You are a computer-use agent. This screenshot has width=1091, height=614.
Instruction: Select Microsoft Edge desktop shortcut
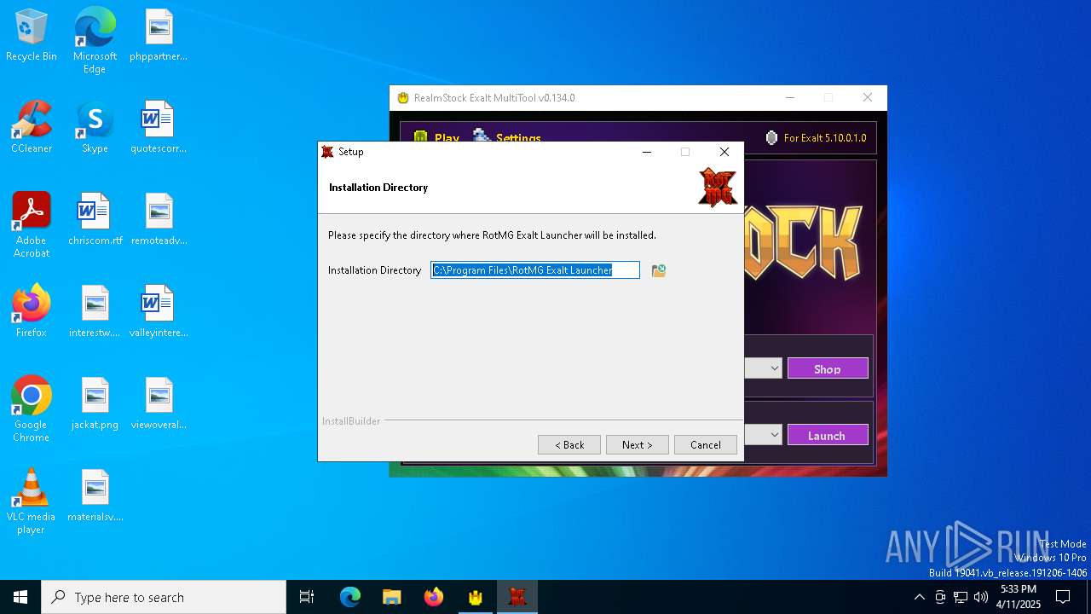(95, 41)
